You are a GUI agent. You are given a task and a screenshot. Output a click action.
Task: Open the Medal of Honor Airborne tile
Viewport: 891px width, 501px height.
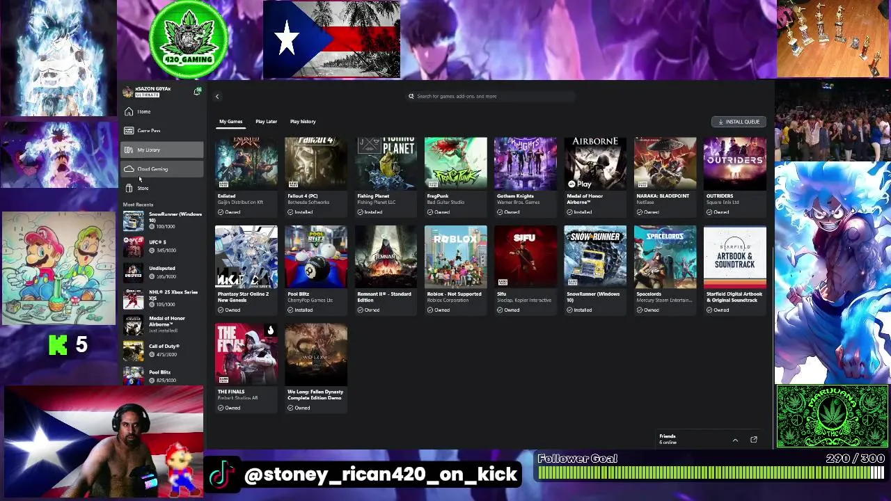coord(595,176)
